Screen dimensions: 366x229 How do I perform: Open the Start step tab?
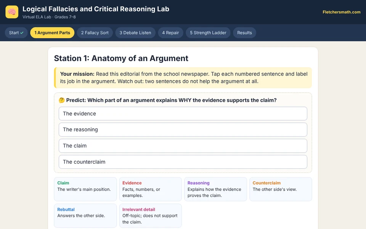tap(16, 33)
